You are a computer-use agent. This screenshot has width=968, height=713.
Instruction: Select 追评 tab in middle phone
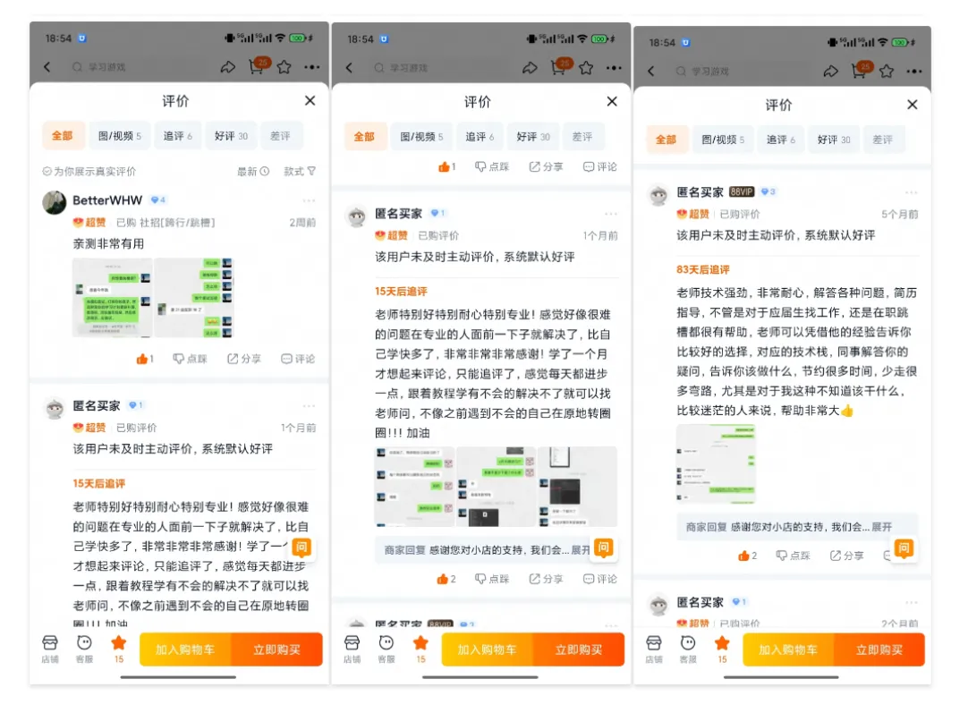pos(480,136)
